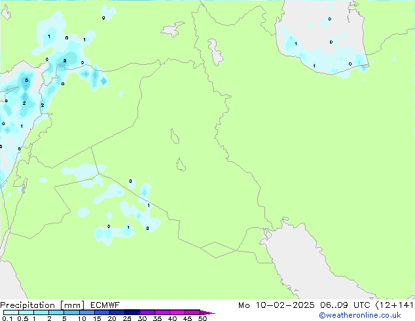Click the 20–25 mm legend color swatch
Image resolution: width=415 pixels, height=321 pixels.
117,312
